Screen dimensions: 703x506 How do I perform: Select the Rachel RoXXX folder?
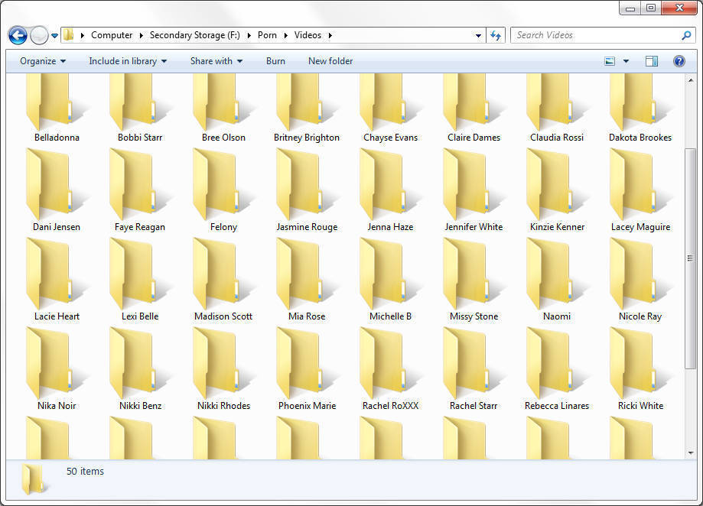click(x=390, y=369)
